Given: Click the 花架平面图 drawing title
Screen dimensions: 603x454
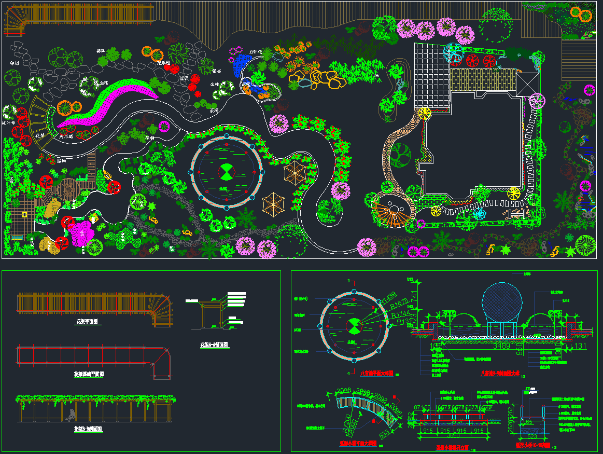Looking at the screenshot, I should click(88, 322).
